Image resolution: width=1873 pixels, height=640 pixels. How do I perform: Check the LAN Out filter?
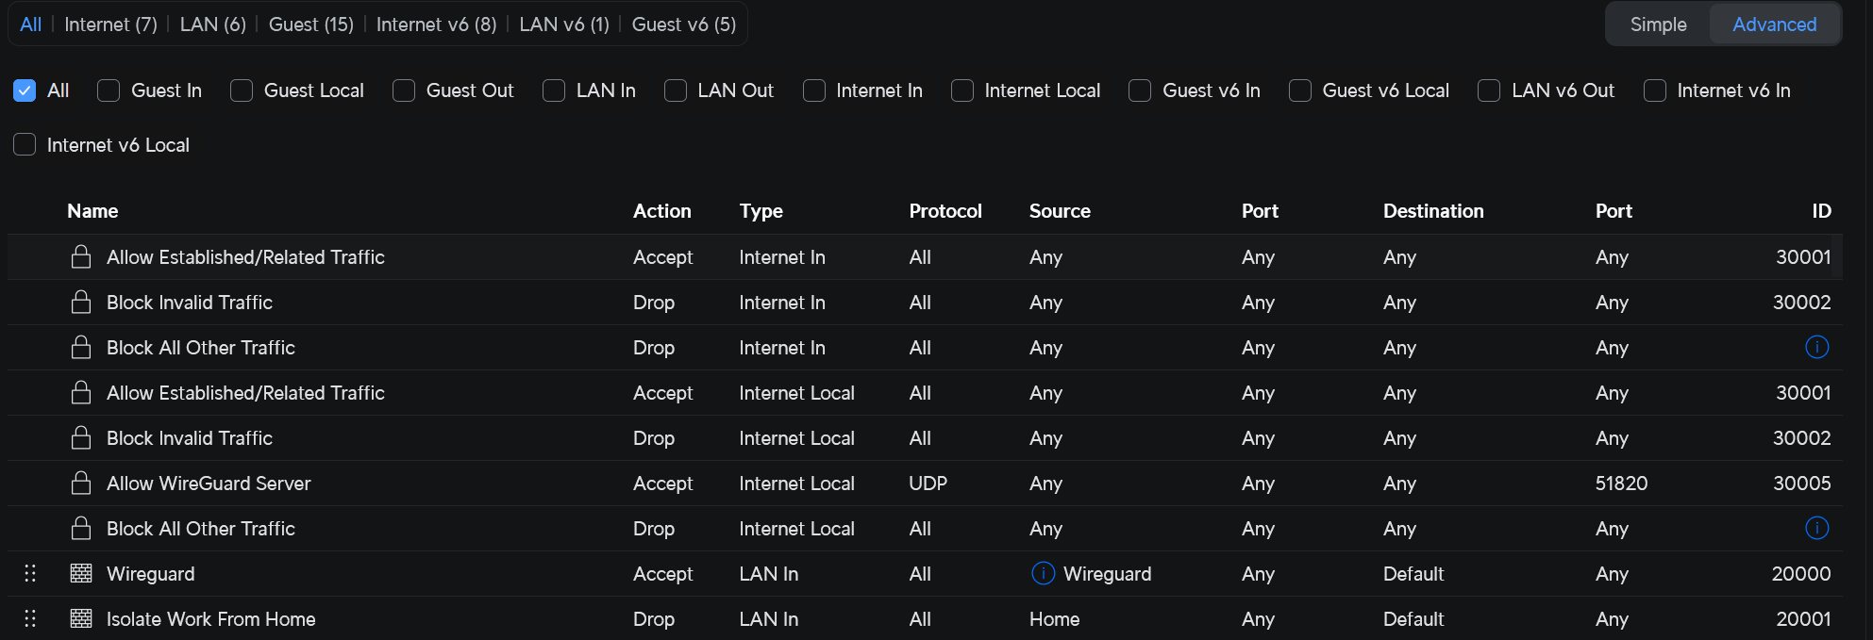[x=676, y=90]
